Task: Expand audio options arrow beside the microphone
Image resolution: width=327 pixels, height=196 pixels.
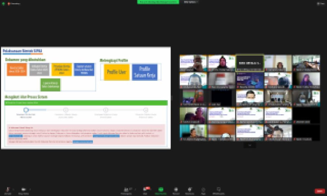Action: point(13,189)
